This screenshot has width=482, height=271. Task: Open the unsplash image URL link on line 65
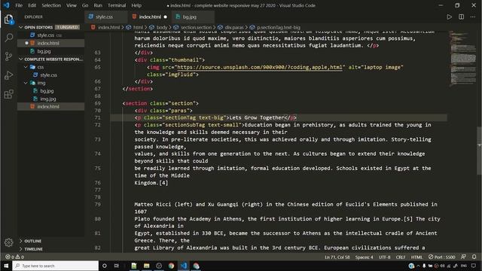coord(260,67)
